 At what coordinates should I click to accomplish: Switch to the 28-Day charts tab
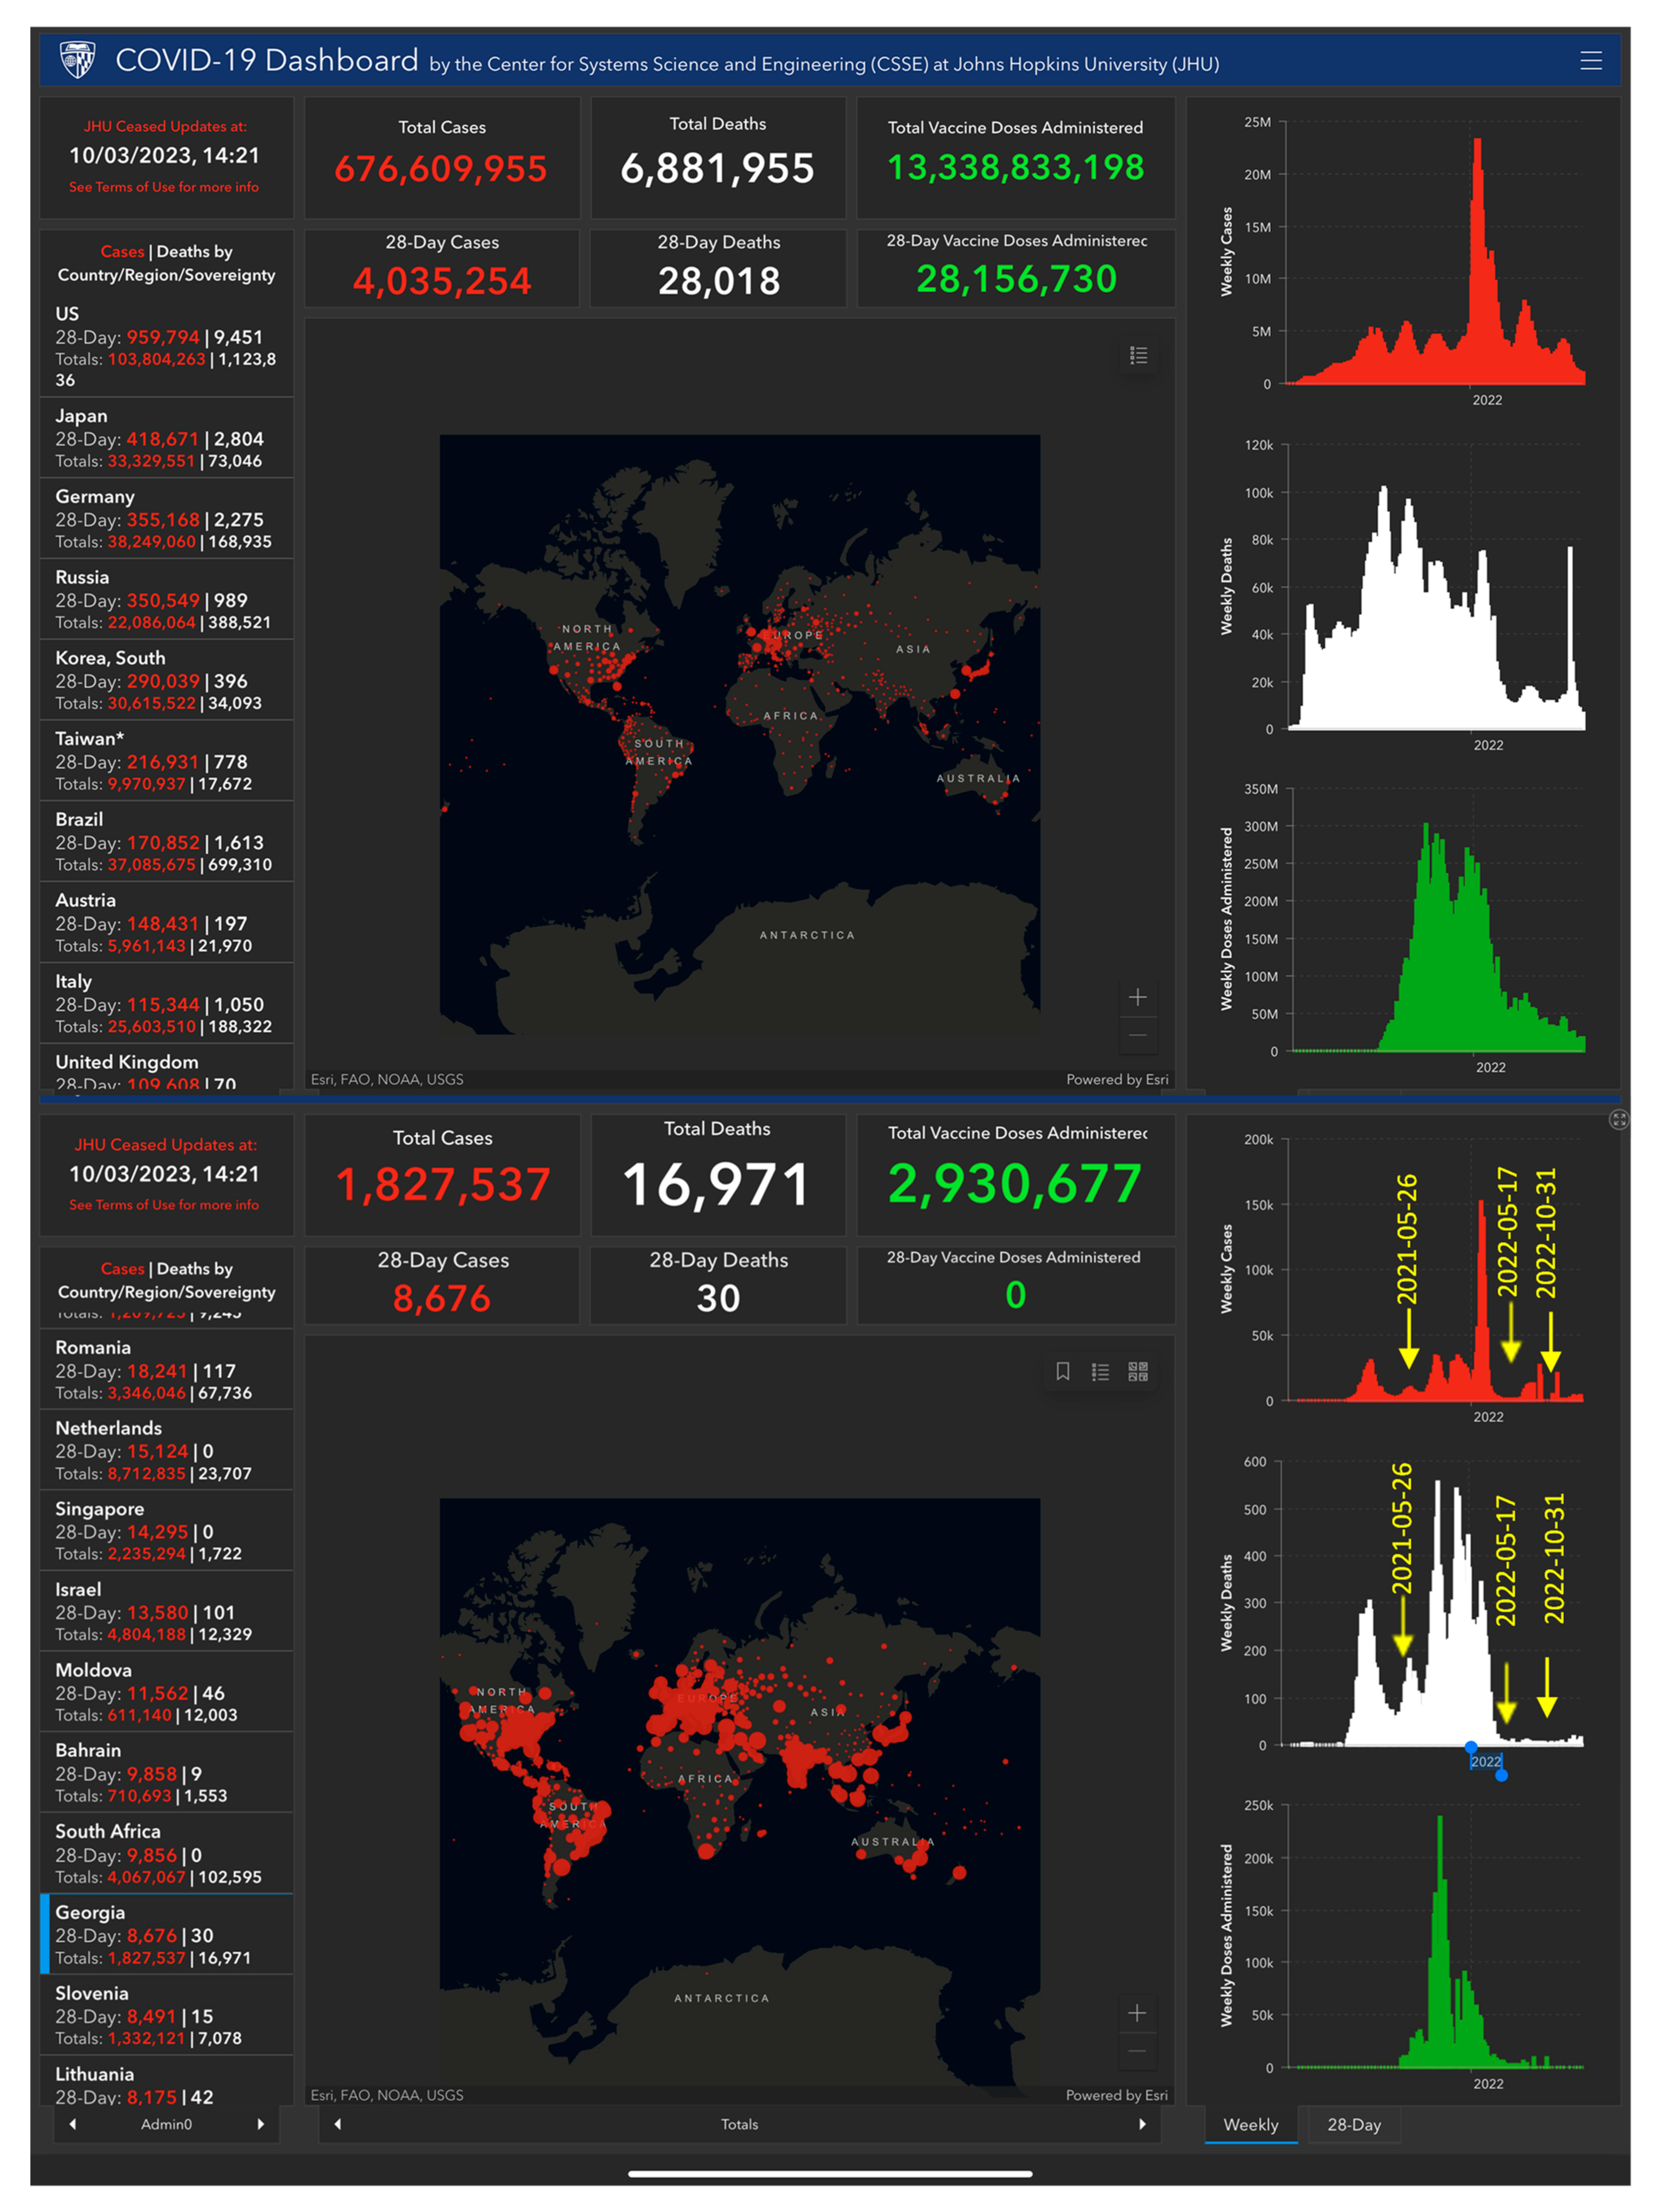coord(1353,2125)
